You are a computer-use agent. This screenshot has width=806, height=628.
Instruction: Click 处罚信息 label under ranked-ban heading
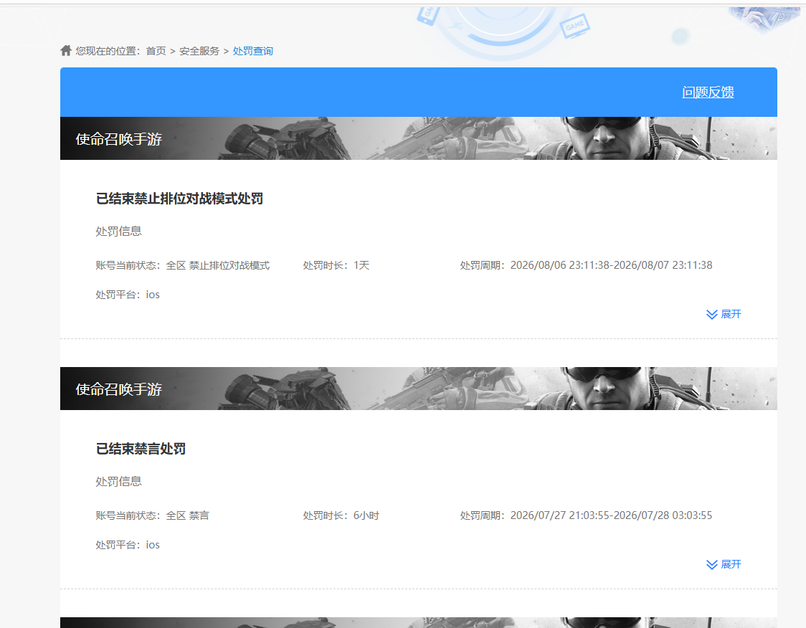119,232
